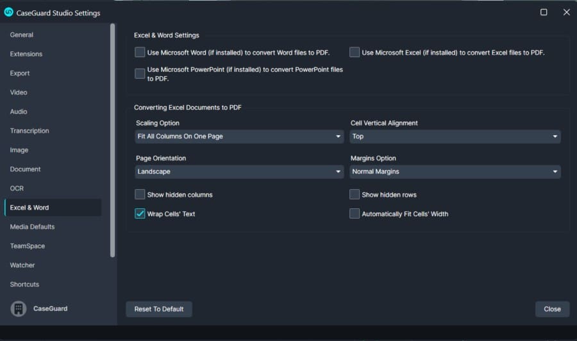
Task: Open the Scaling Option dropdown
Action: point(239,137)
